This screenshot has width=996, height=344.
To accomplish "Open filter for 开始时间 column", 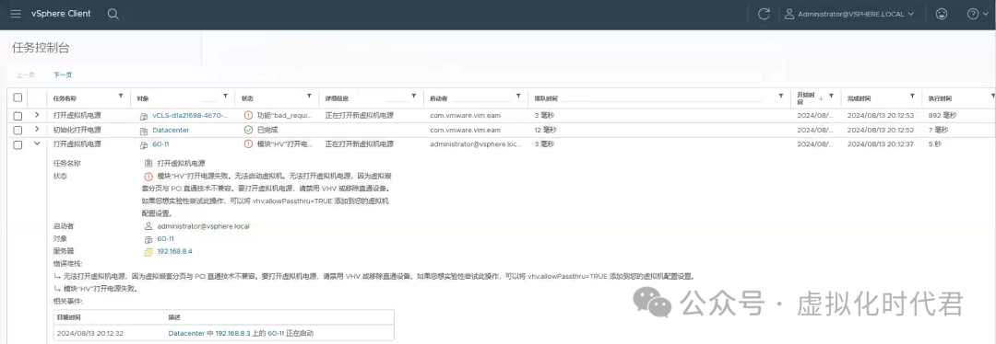I will (831, 97).
